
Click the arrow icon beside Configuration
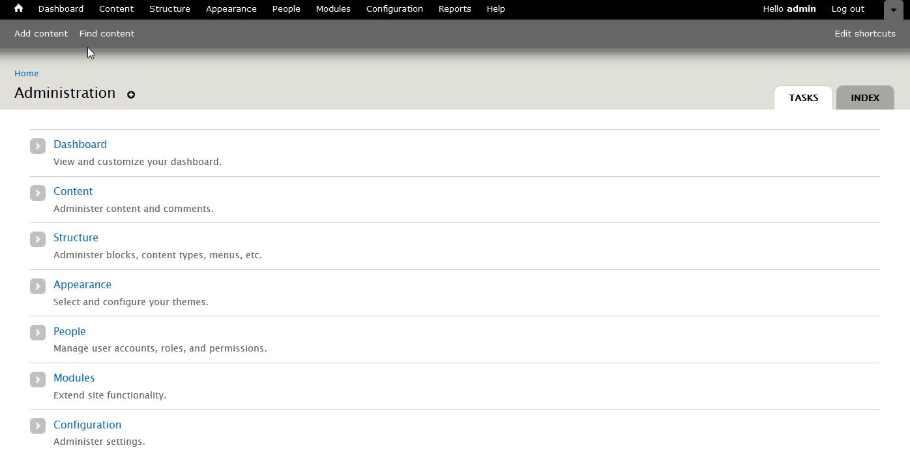click(38, 426)
